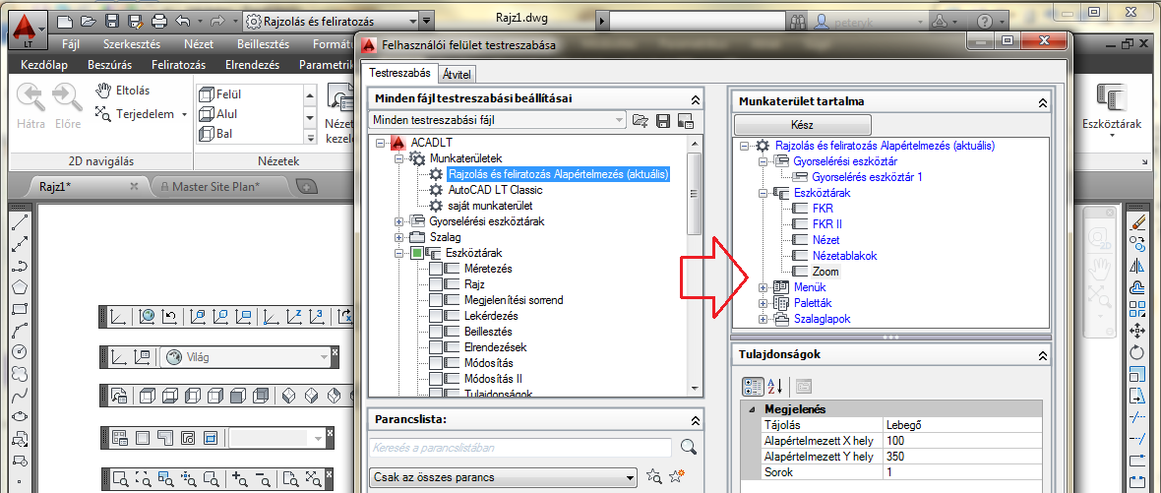Toggle the Módosítás toolbar checkbox
This screenshot has width=1161, height=493.
(x=436, y=363)
